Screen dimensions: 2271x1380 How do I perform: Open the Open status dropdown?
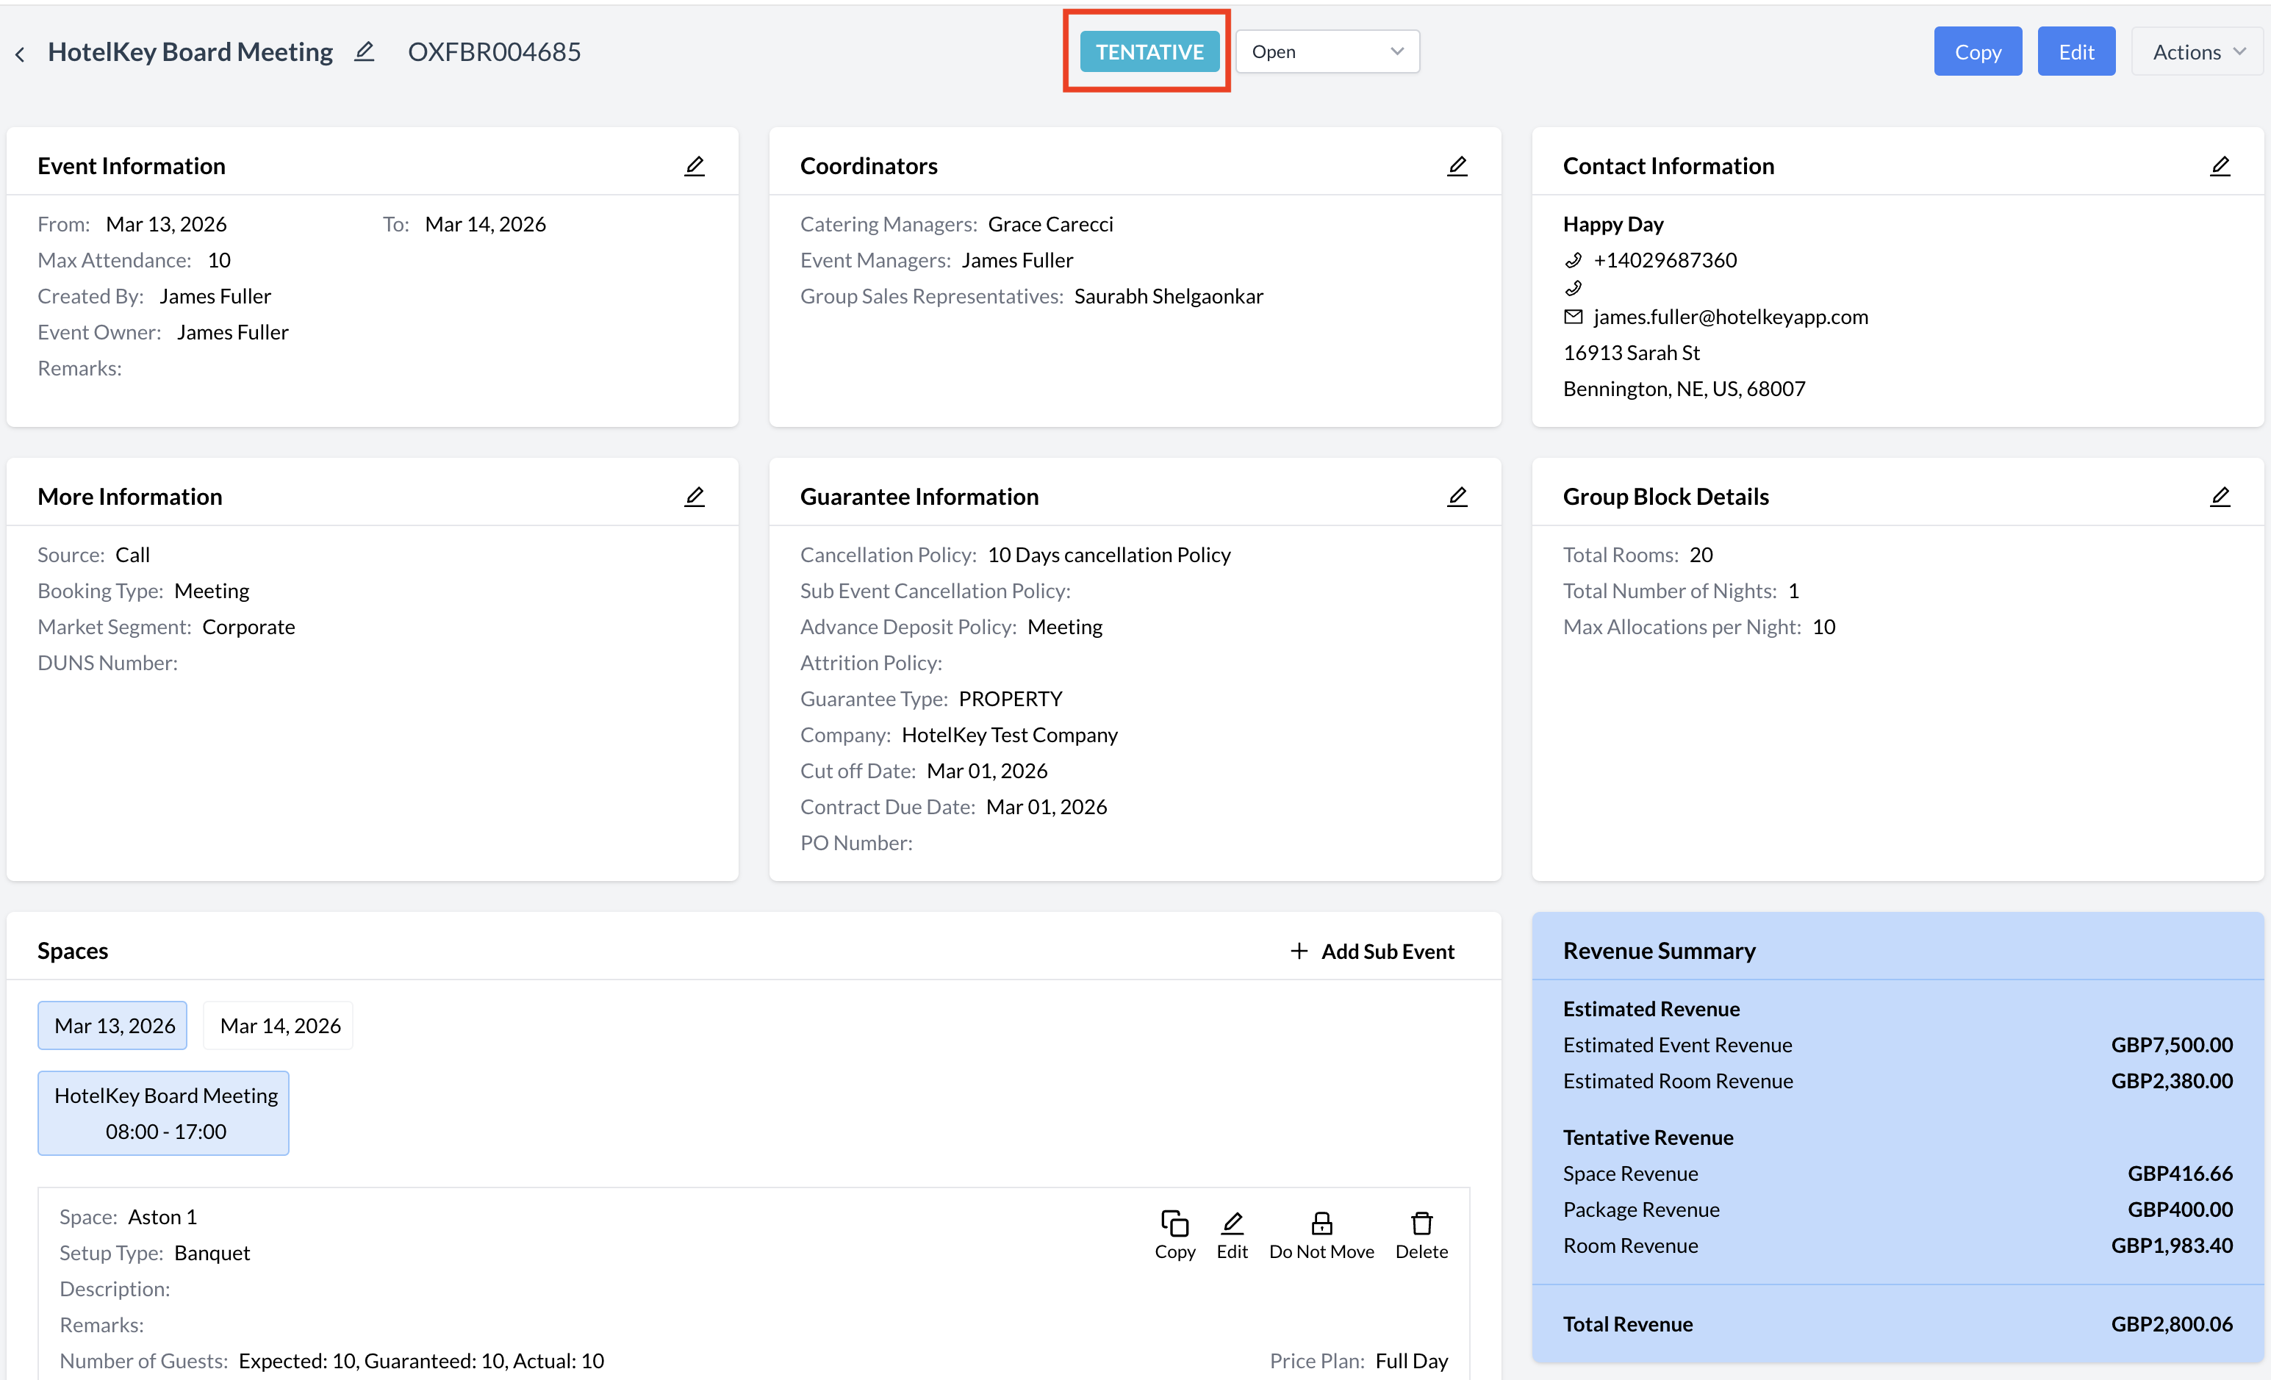tap(1327, 51)
